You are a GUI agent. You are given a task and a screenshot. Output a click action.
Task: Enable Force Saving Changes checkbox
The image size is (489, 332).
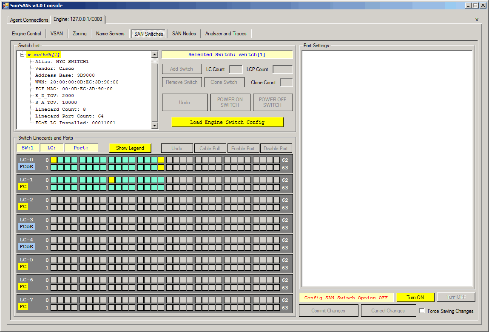coord(422,311)
